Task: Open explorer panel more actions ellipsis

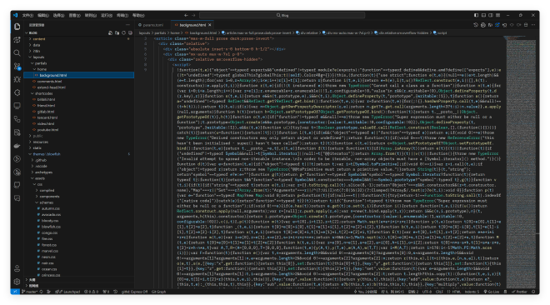Action: [127, 25]
